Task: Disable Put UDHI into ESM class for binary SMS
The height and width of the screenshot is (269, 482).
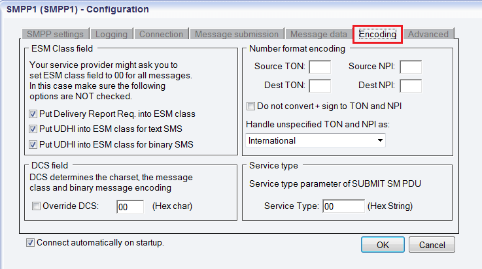Action: (33, 144)
